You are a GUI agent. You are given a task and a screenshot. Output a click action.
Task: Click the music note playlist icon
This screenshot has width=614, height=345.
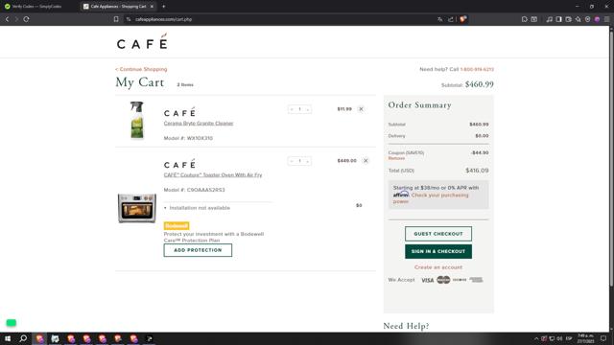click(x=550, y=19)
